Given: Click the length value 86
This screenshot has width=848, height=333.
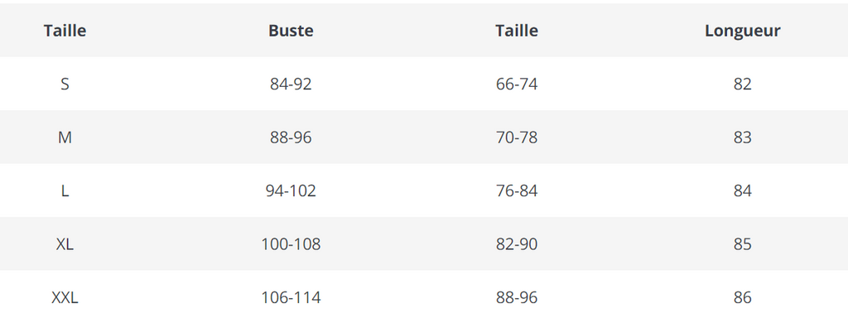Looking at the screenshot, I should [x=743, y=298].
